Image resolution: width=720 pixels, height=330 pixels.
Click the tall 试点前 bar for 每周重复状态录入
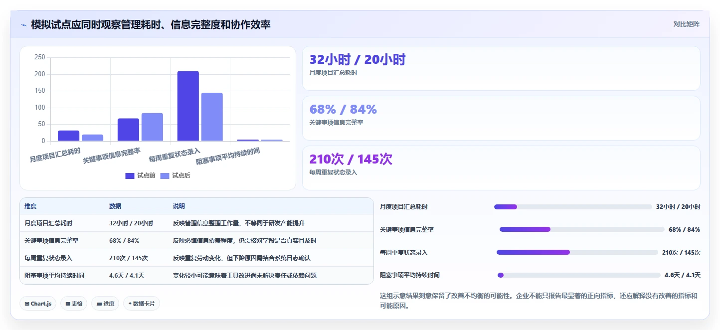click(188, 106)
